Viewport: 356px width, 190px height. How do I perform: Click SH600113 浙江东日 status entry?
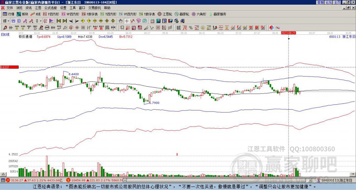tap(335, 180)
